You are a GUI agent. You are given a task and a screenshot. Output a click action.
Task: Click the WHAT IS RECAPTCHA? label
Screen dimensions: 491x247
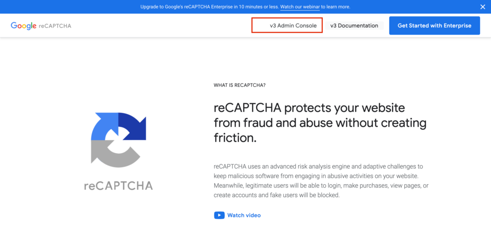[240, 85]
